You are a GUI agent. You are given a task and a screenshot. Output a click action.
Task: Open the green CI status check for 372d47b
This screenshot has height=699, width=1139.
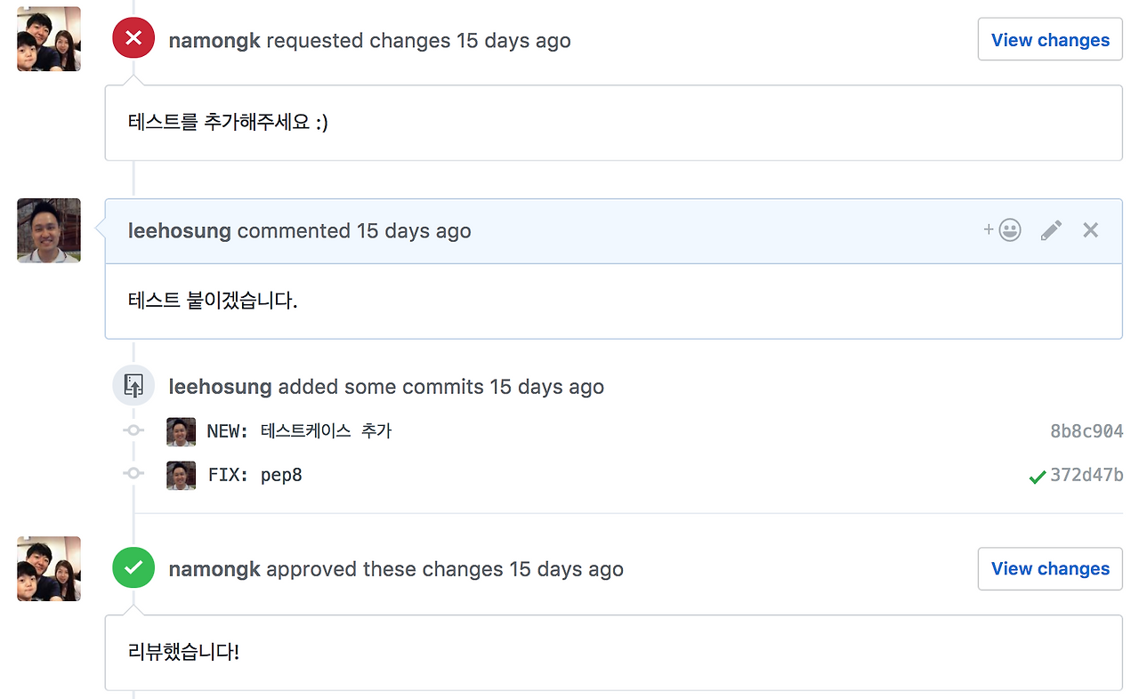click(1037, 478)
